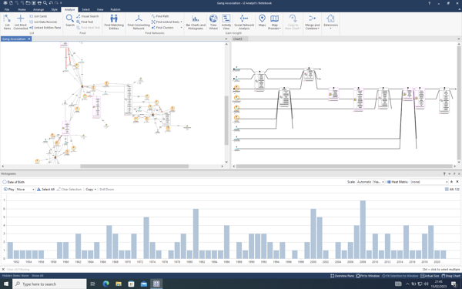This screenshot has width=462, height=289.
Task: Click Find Clusters
Action: (162, 28)
